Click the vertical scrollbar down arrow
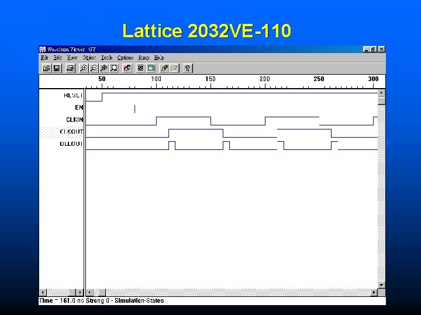This screenshot has width=421, height=315. point(381,285)
